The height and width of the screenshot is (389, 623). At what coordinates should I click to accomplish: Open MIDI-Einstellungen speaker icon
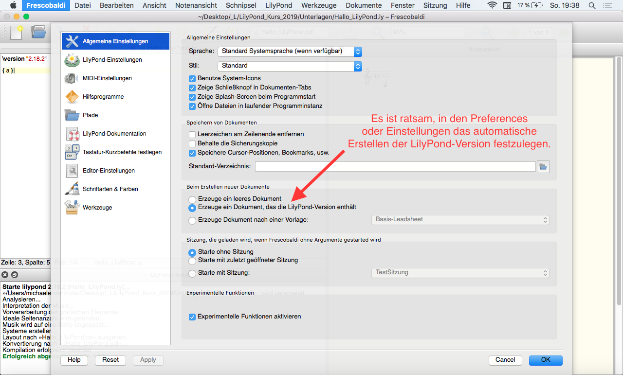(72, 78)
